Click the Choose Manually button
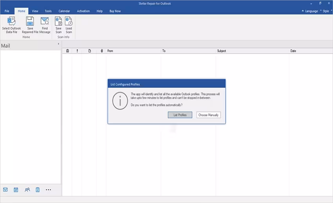Image resolution: width=333 pixels, height=203 pixels. (x=208, y=115)
